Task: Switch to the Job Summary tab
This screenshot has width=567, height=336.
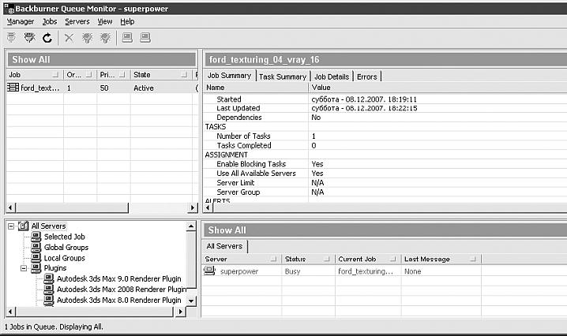Action: (x=229, y=76)
